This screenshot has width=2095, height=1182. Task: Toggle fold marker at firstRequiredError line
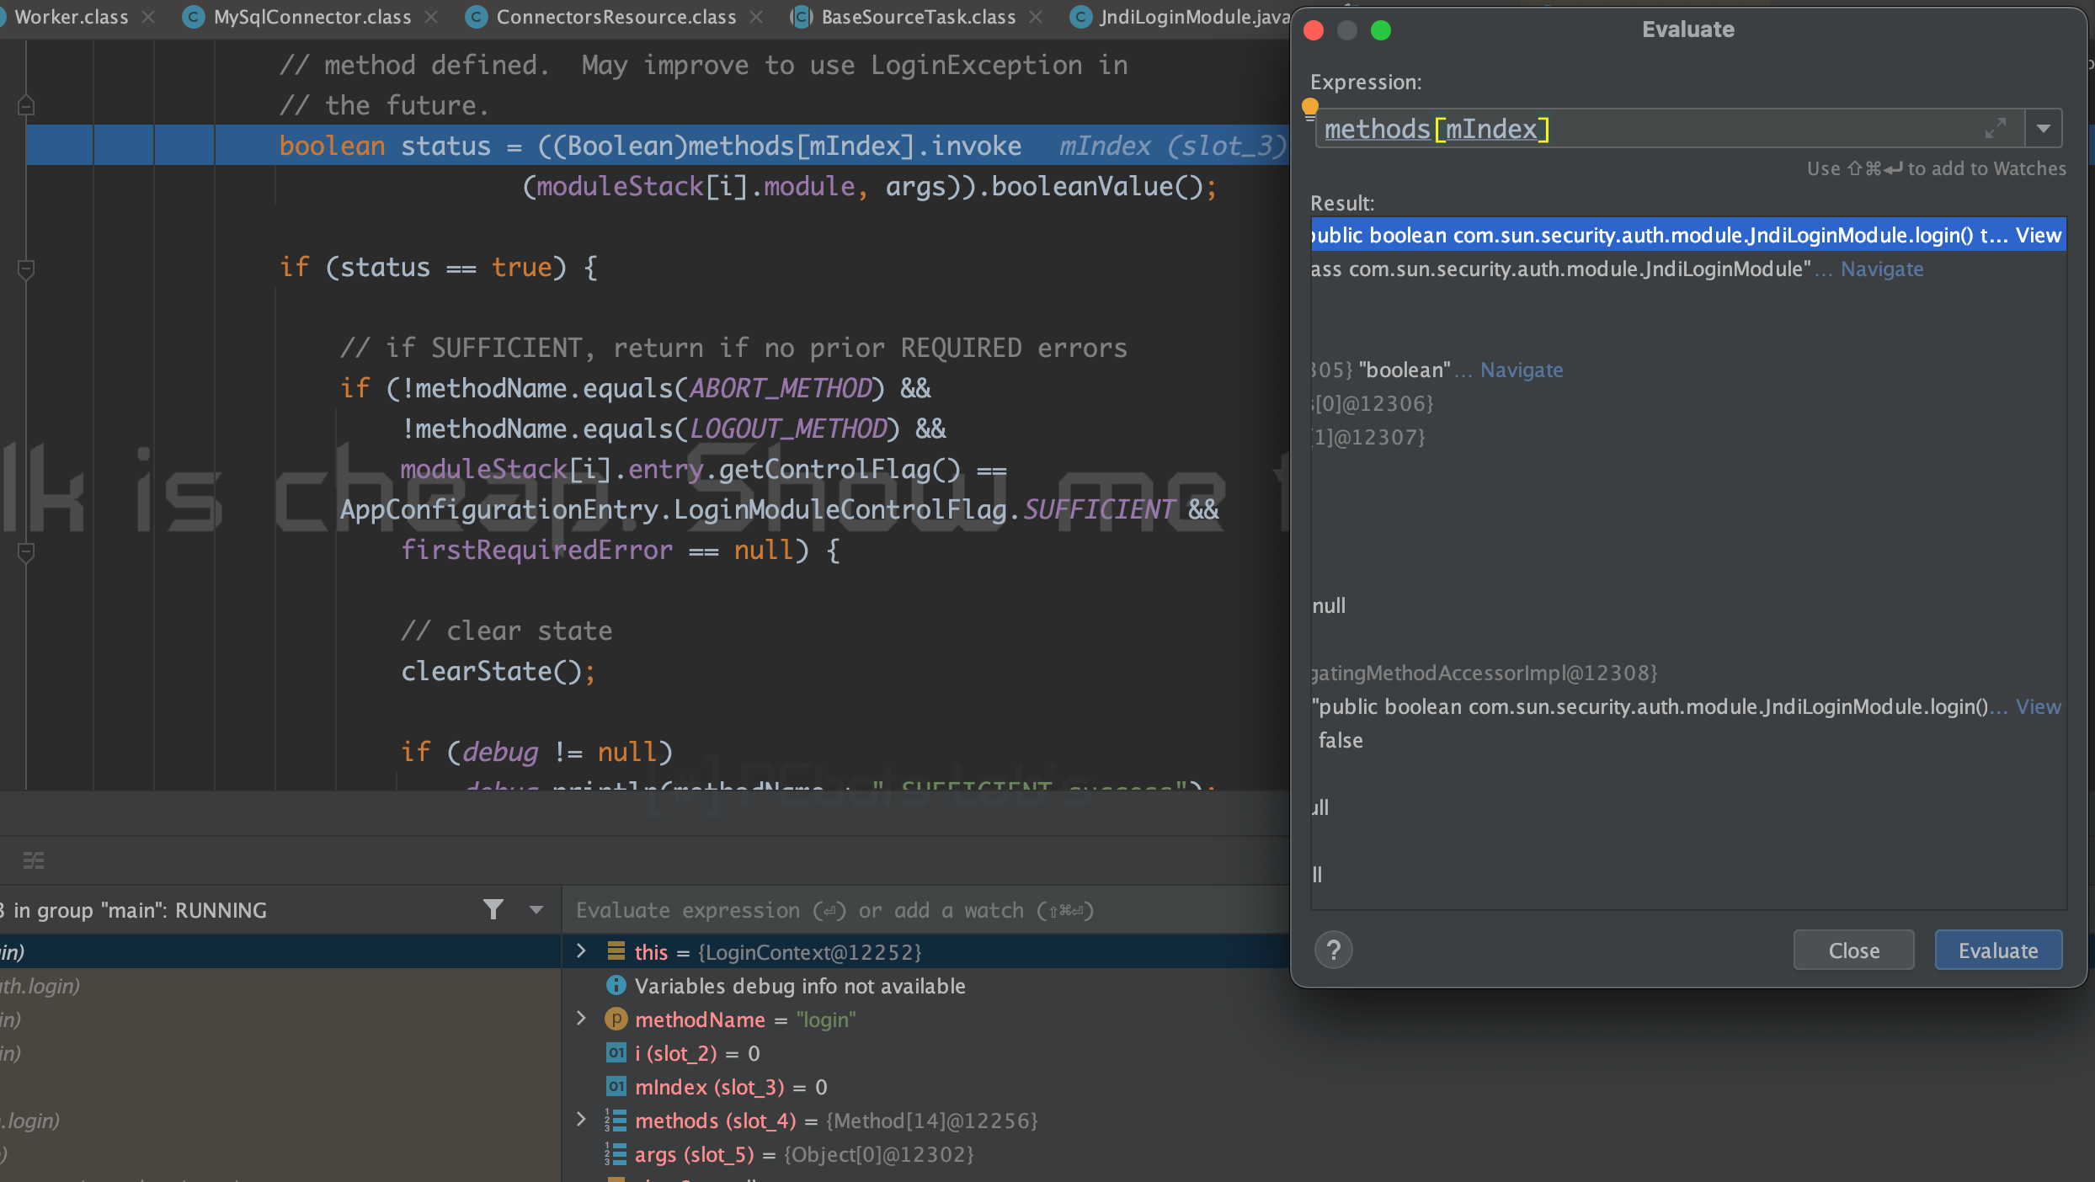tap(26, 552)
